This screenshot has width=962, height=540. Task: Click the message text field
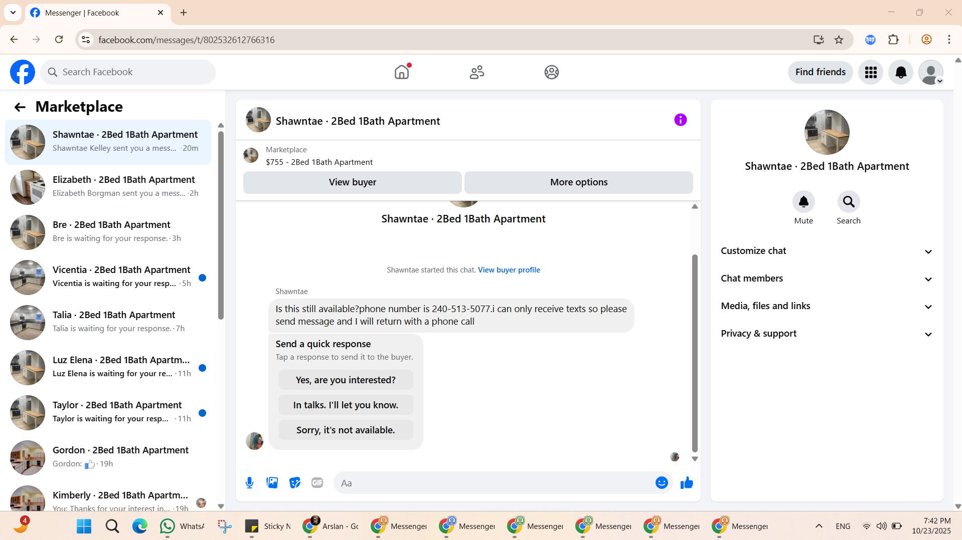click(494, 483)
